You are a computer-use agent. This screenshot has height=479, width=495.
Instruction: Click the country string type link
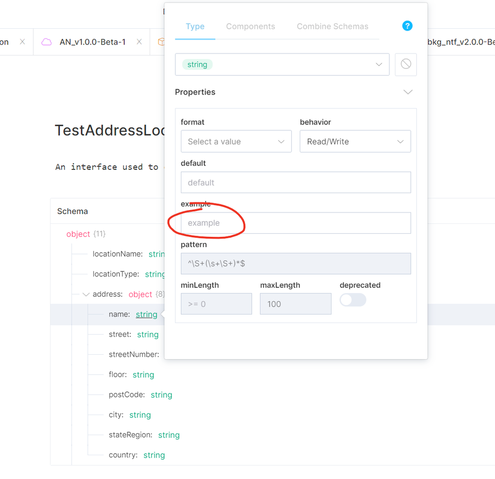click(154, 455)
